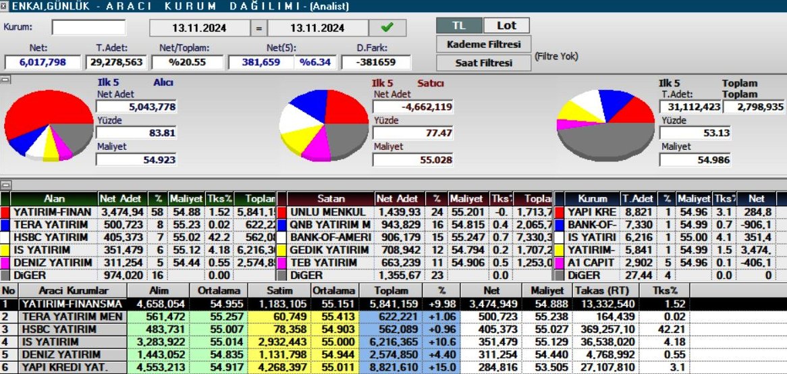Click the equals sign between dates
The width and height of the screenshot is (787, 374).
(x=259, y=28)
